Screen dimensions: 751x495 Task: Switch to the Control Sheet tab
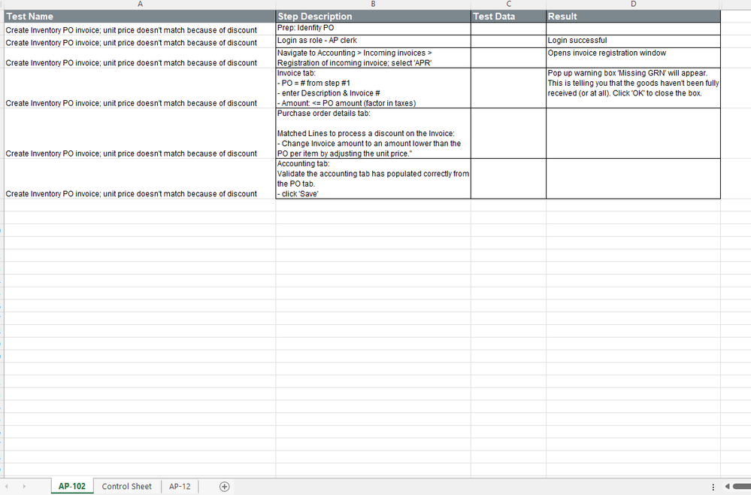click(126, 487)
